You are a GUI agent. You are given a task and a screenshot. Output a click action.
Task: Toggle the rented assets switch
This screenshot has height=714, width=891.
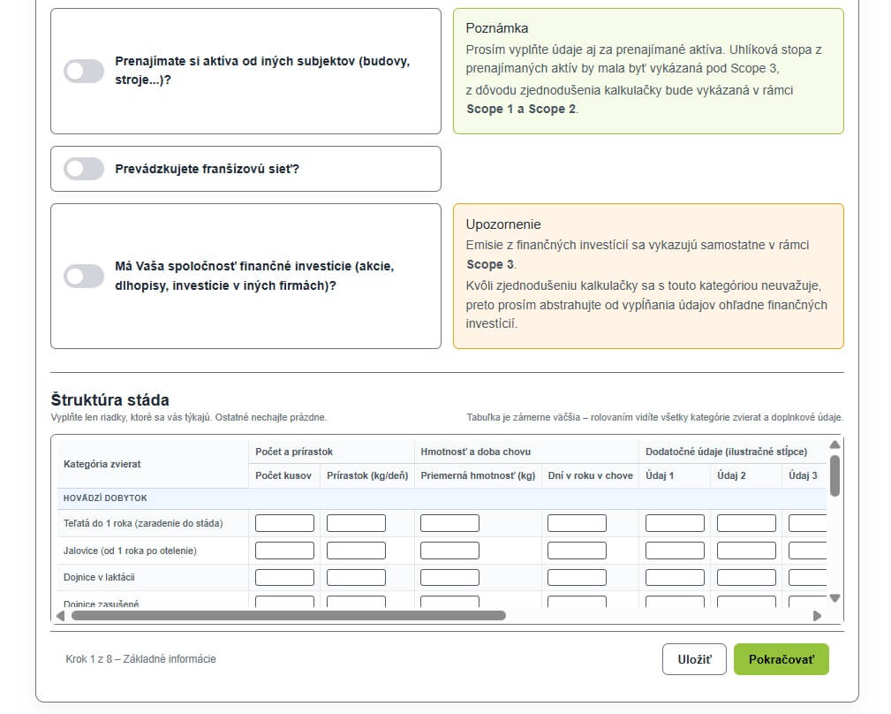click(x=84, y=72)
